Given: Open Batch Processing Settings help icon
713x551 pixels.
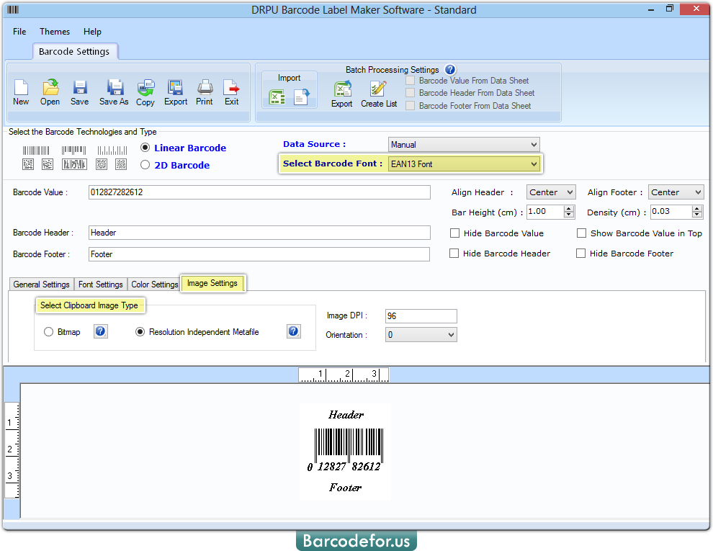Looking at the screenshot, I should pos(450,70).
